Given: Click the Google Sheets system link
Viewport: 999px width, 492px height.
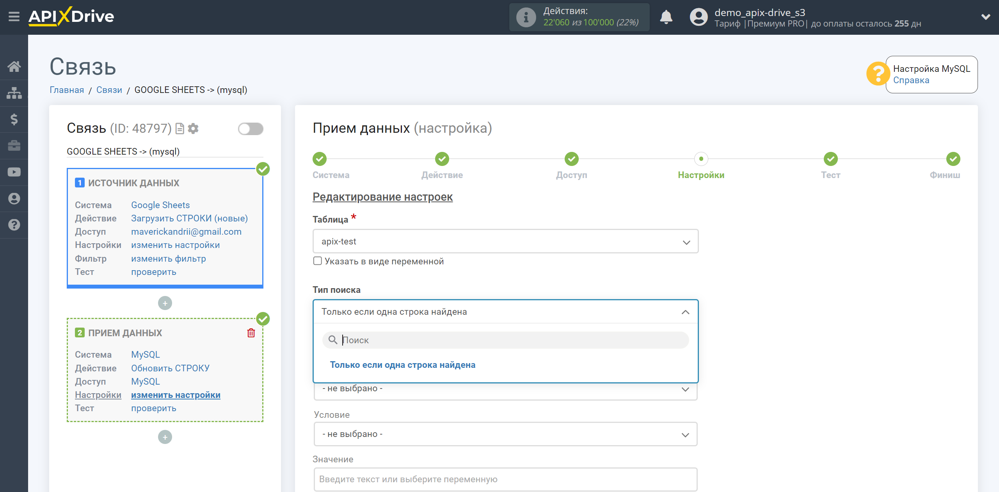Looking at the screenshot, I should pos(160,205).
